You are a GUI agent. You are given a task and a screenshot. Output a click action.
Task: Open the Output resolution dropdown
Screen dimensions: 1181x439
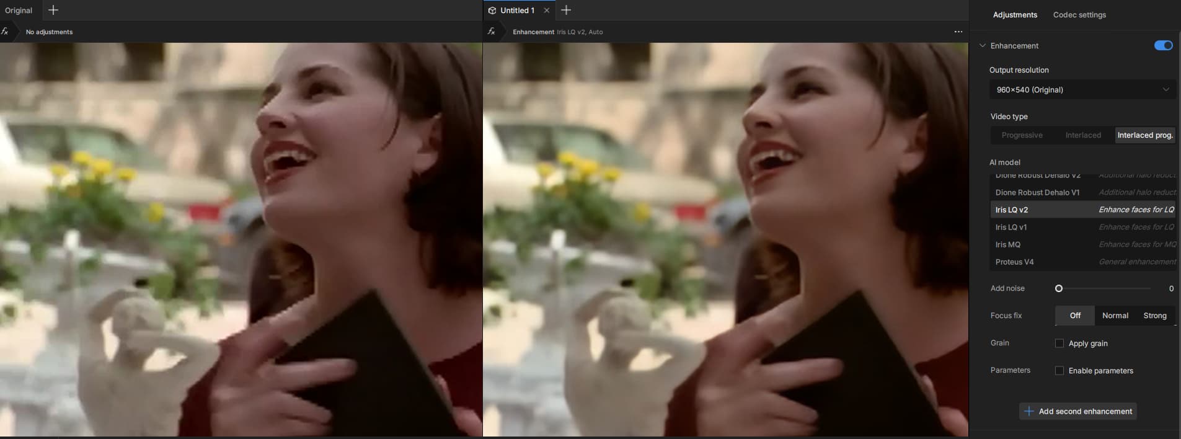1082,90
